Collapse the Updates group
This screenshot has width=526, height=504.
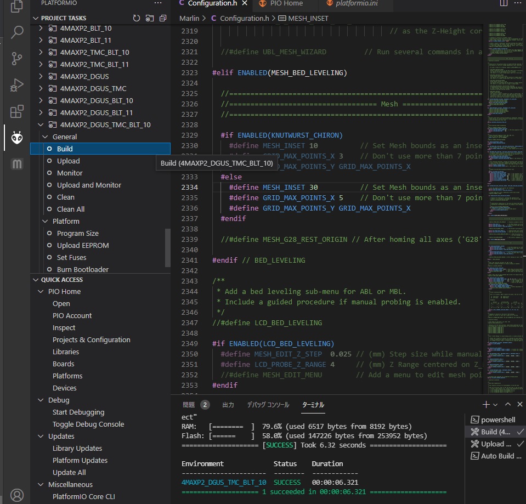coord(41,436)
